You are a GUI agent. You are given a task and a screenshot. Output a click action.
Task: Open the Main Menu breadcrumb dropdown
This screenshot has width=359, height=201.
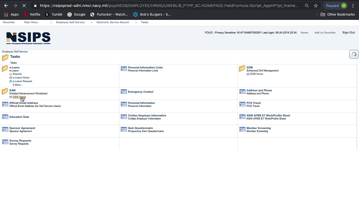pyautogui.click(x=31, y=22)
